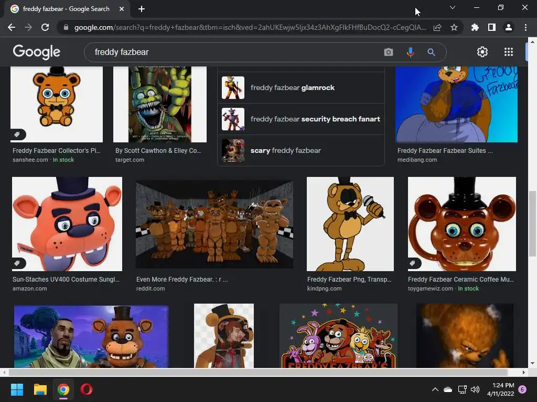Image resolution: width=537 pixels, height=402 pixels.
Task: Close the freddy fazbear Google Search tab
Action: click(122, 9)
